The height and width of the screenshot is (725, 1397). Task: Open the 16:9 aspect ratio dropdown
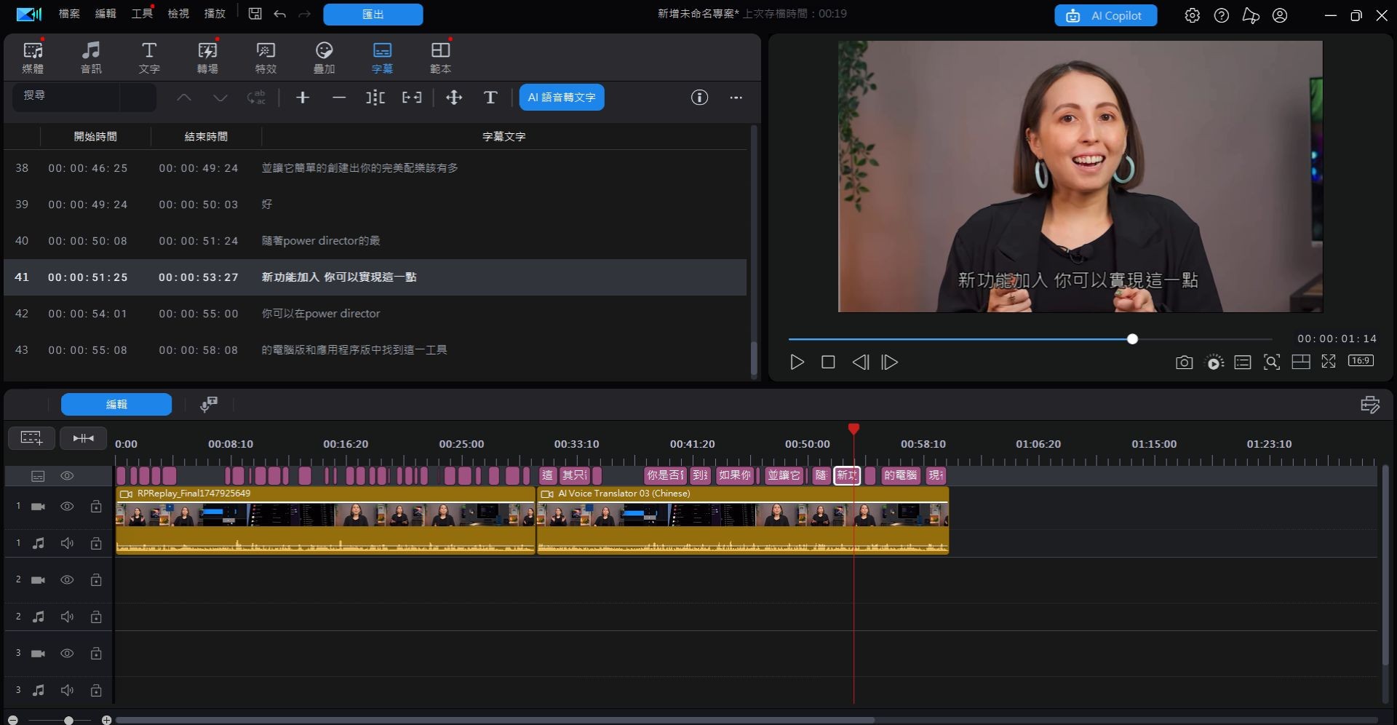coord(1361,361)
